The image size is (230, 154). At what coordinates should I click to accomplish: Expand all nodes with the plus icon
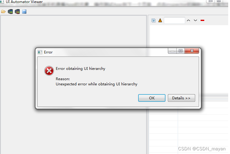click(x=154, y=21)
